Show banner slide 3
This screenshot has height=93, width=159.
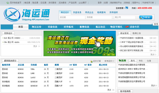click(113, 55)
